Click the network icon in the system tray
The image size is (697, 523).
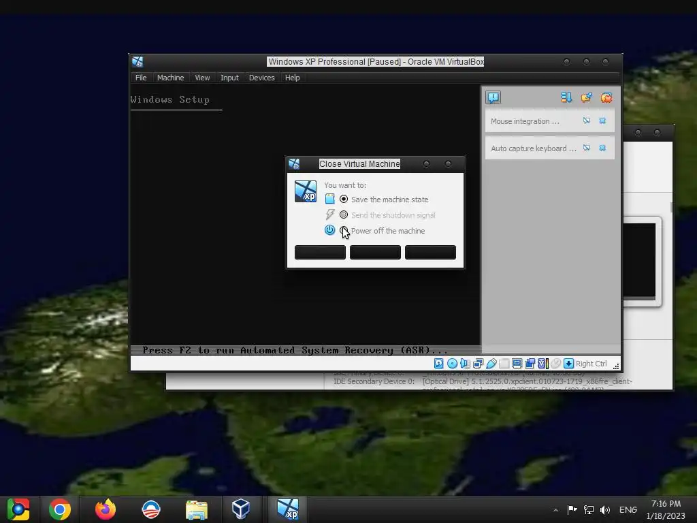tap(589, 510)
